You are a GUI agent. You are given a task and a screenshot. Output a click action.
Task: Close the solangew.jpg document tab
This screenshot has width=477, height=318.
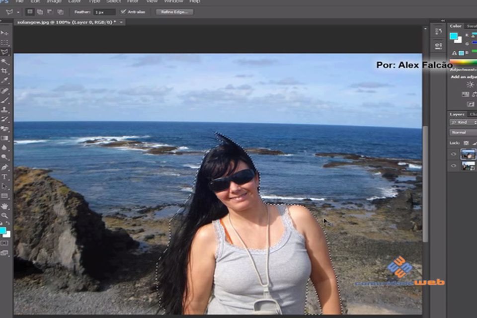tap(121, 22)
